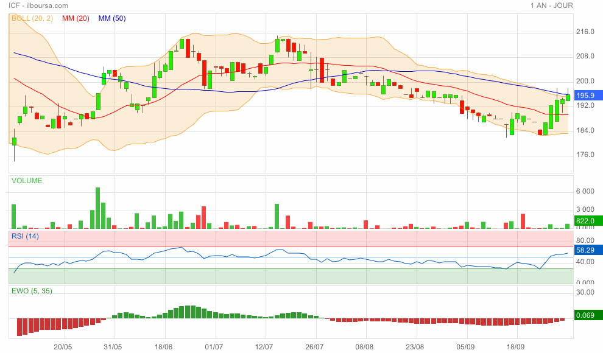Click the 05/09 date axis label
The image size is (603, 353).
pos(465,347)
